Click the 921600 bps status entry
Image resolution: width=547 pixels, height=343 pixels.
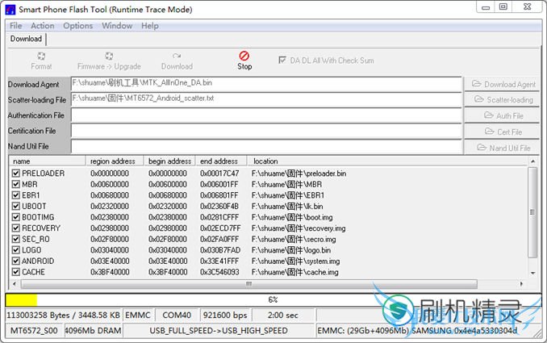[x=225, y=315]
